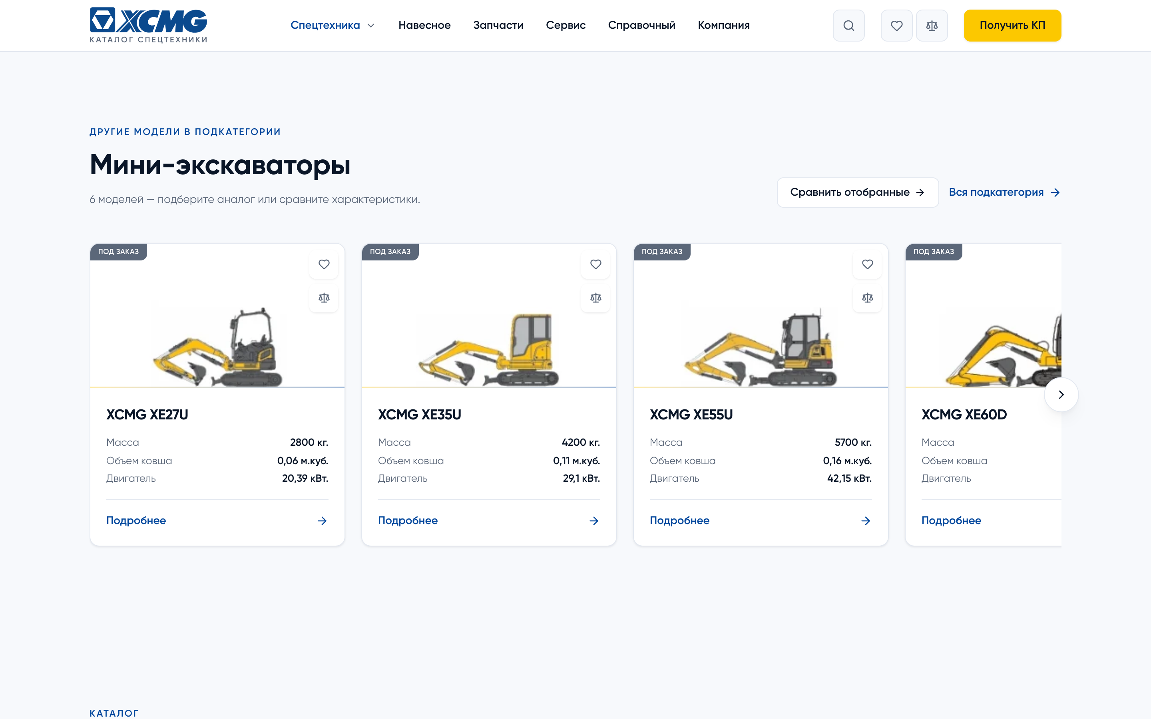Screen dimensions: 1151x719
Task: Click Сравнить отобранные button
Action: pos(858,193)
